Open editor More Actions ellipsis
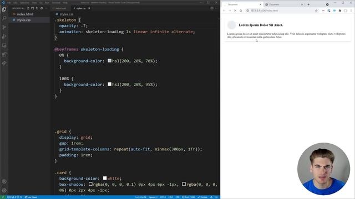355x199 pixels. [216, 8]
